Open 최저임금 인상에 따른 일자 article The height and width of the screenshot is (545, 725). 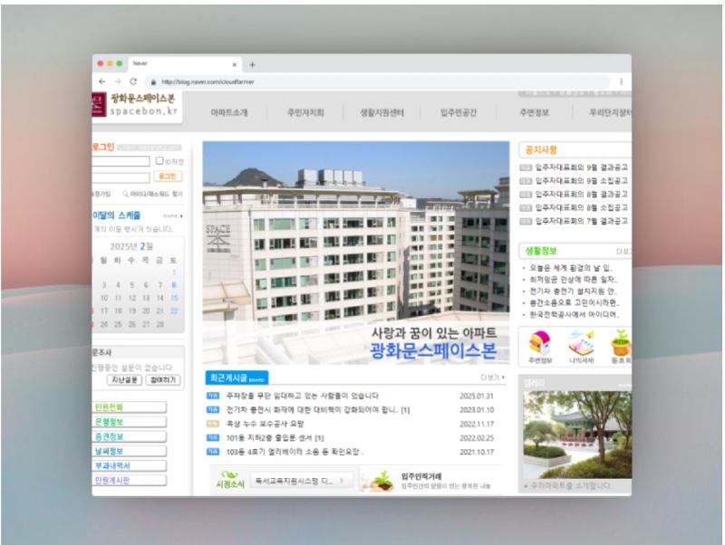click(574, 280)
